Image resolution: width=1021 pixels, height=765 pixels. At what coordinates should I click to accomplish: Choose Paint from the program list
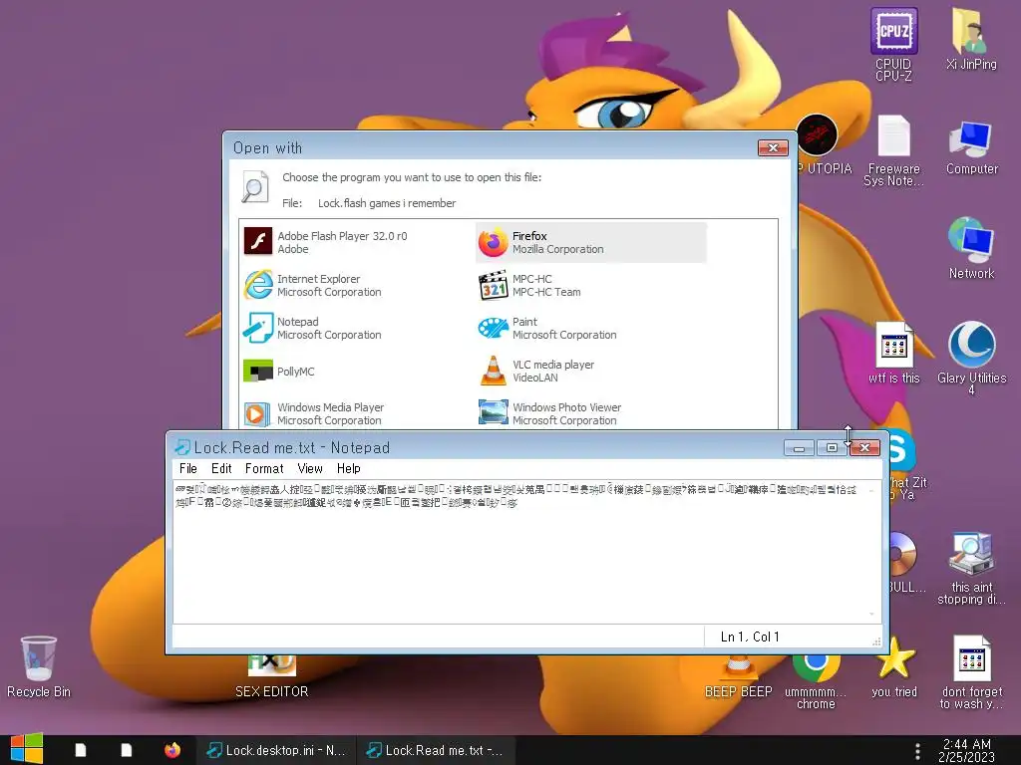[590, 328]
